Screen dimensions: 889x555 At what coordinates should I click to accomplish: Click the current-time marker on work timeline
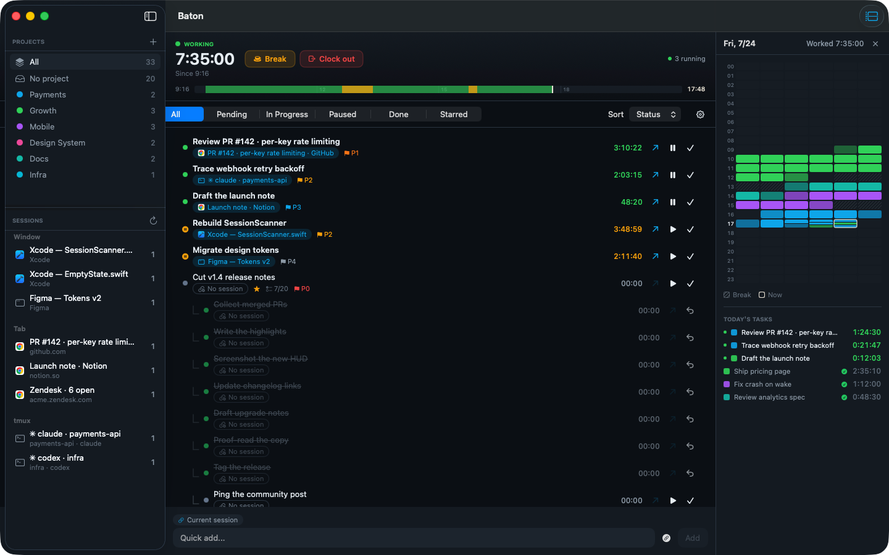pos(552,89)
